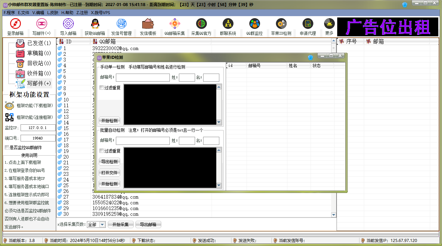Open the 已发送(1) folder

(34, 43)
